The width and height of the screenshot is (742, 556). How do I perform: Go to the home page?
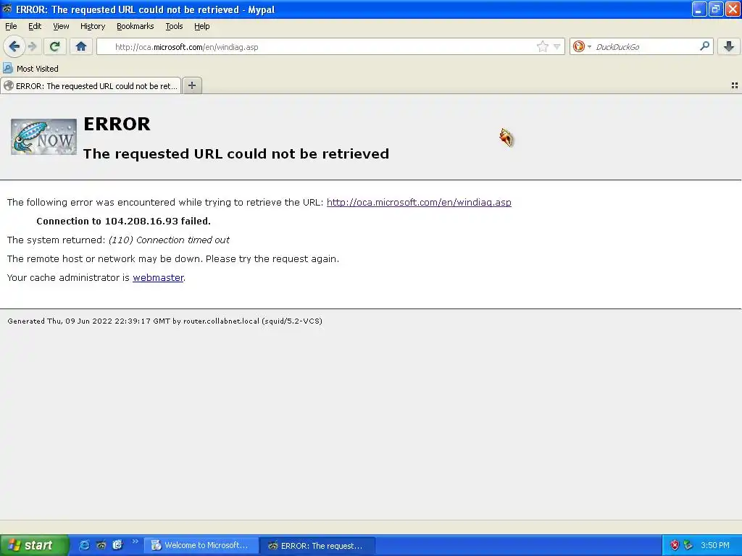point(81,46)
